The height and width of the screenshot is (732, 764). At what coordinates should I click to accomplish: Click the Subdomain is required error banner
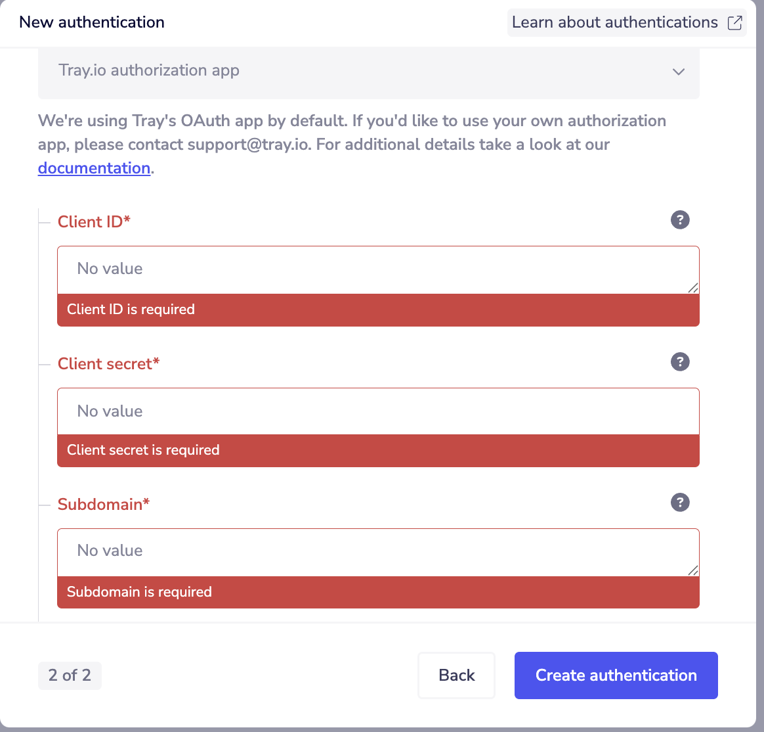tap(378, 591)
